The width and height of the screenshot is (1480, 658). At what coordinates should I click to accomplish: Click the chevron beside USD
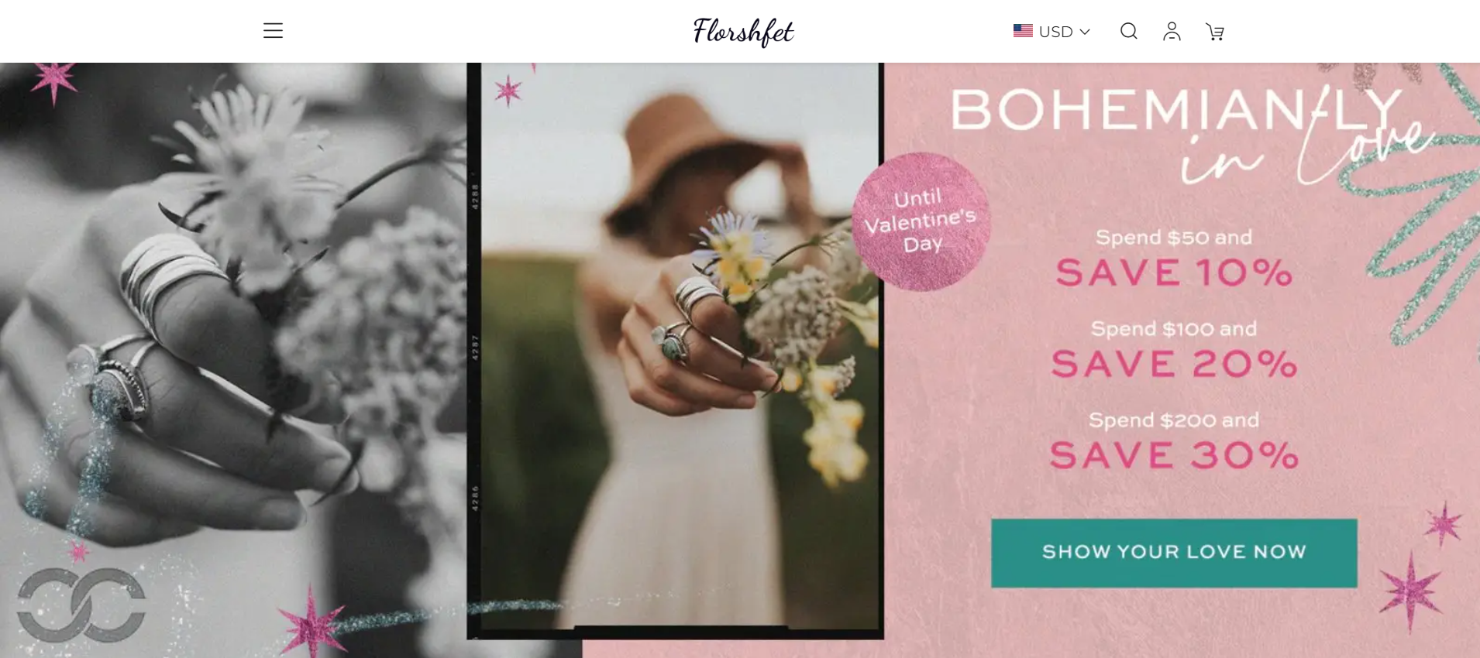pos(1085,32)
